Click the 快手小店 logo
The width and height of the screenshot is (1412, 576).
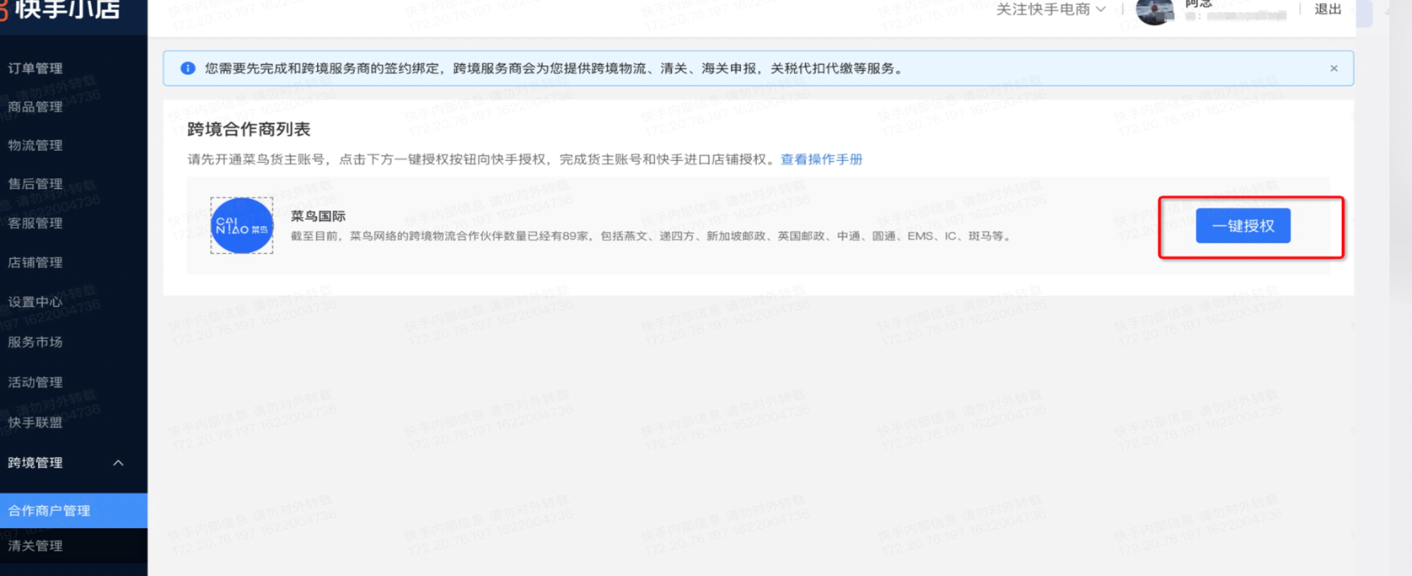click(62, 10)
